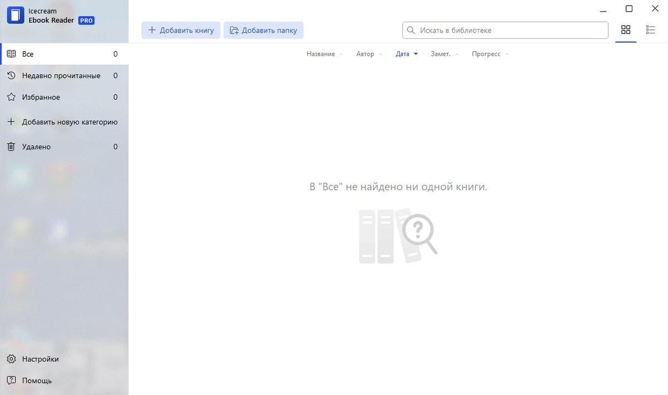Screen dimensions: 668x395
Task: Click the empty-library message text
Action: pos(398,187)
